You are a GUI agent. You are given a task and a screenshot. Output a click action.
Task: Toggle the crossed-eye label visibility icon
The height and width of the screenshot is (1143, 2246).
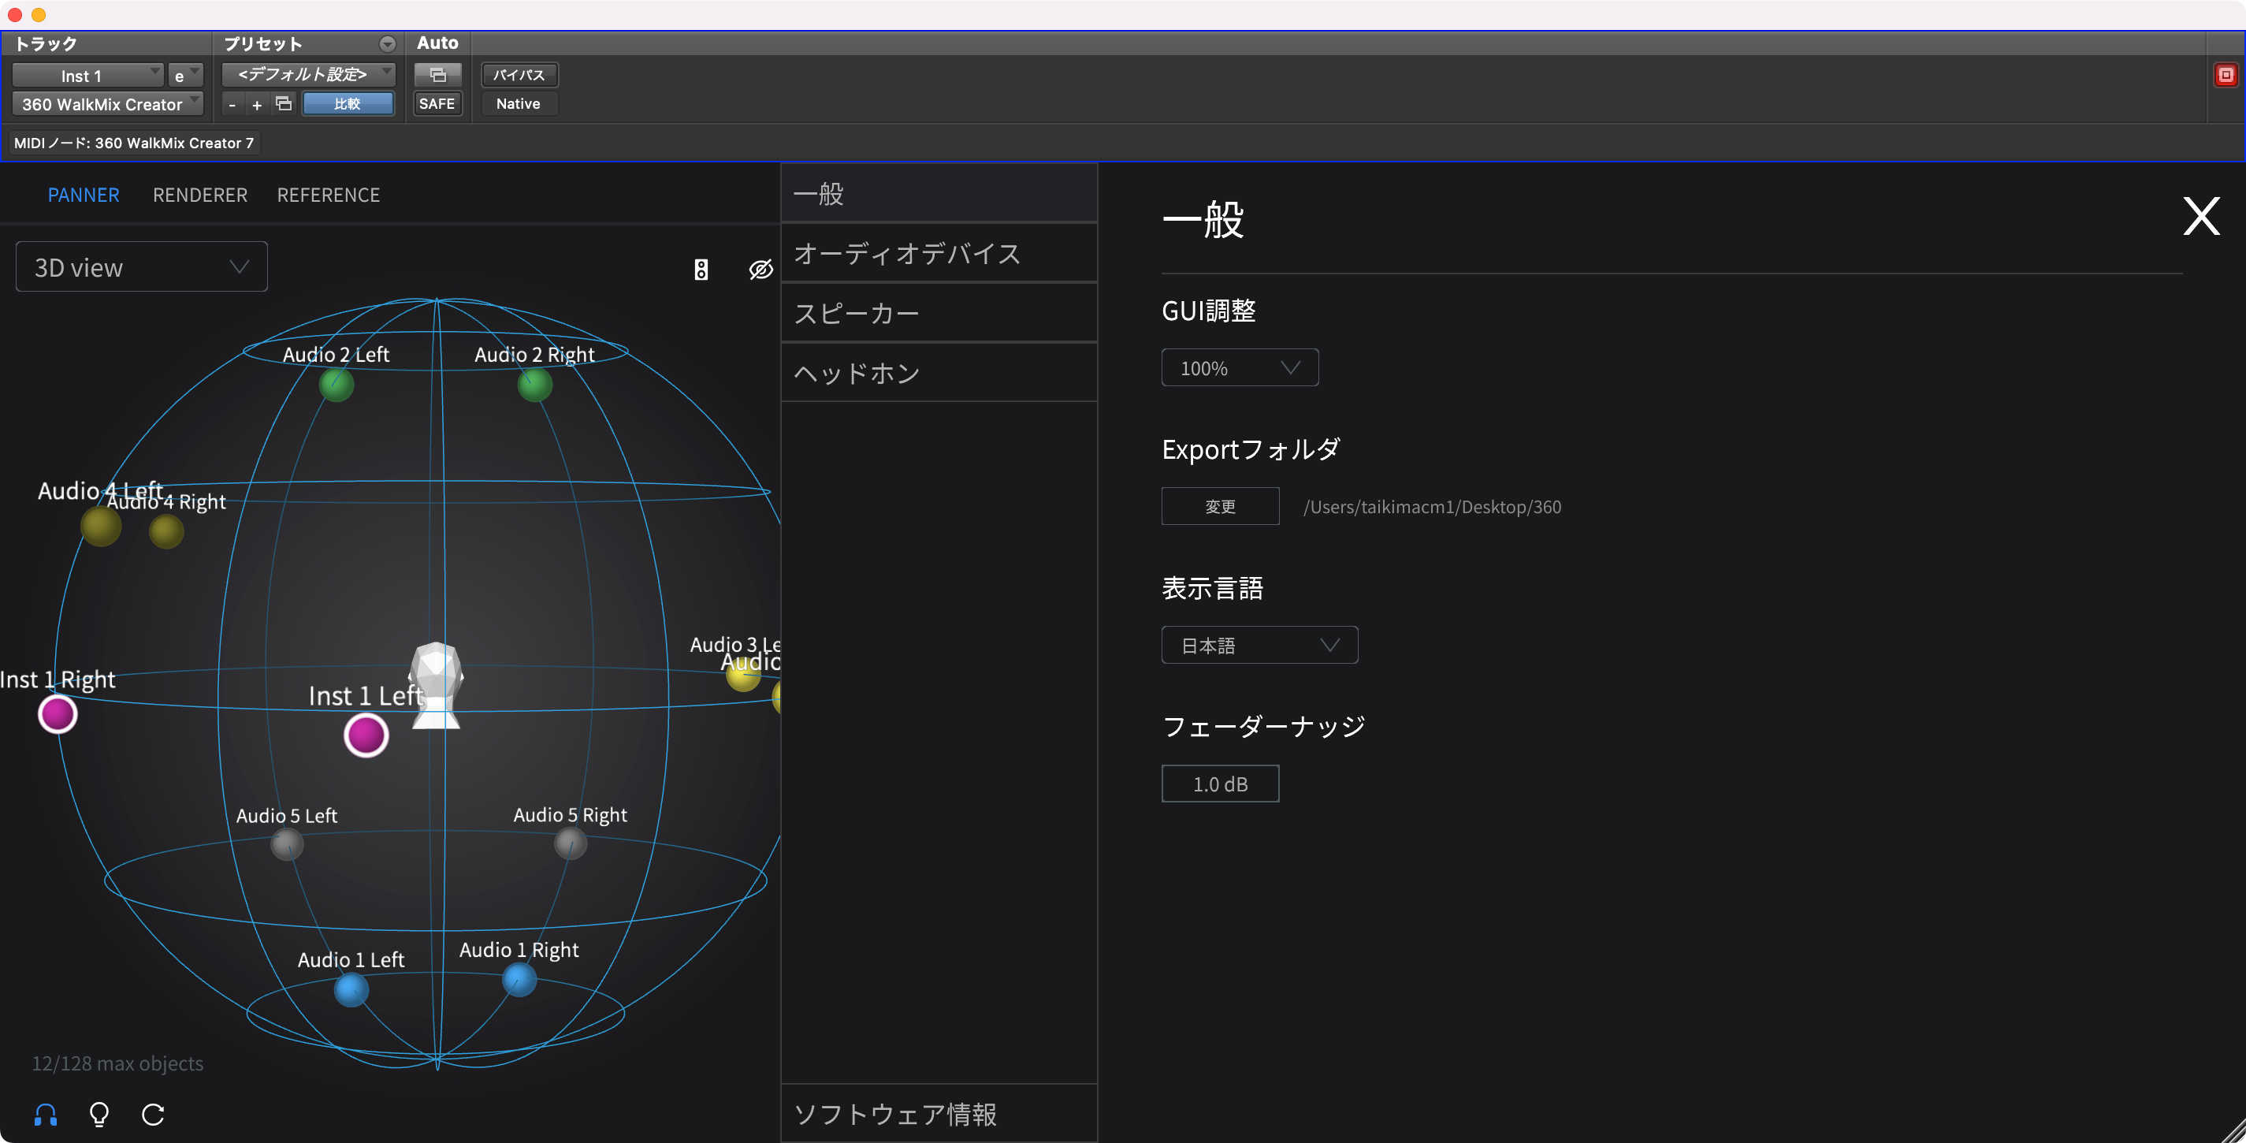coord(760,270)
